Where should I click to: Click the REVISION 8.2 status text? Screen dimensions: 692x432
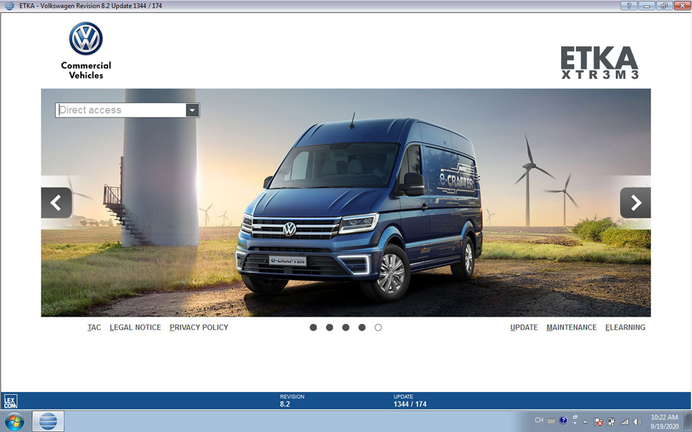pyautogui.click(x=292, y=401)
